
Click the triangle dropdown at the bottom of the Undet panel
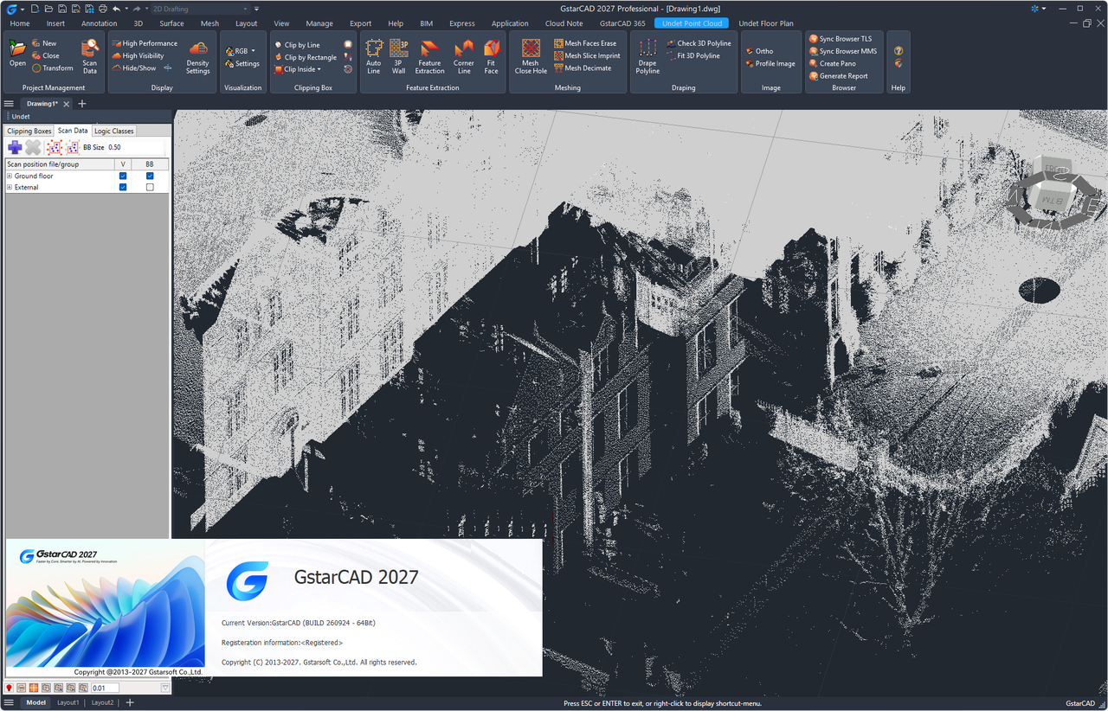tap(165, 688)
